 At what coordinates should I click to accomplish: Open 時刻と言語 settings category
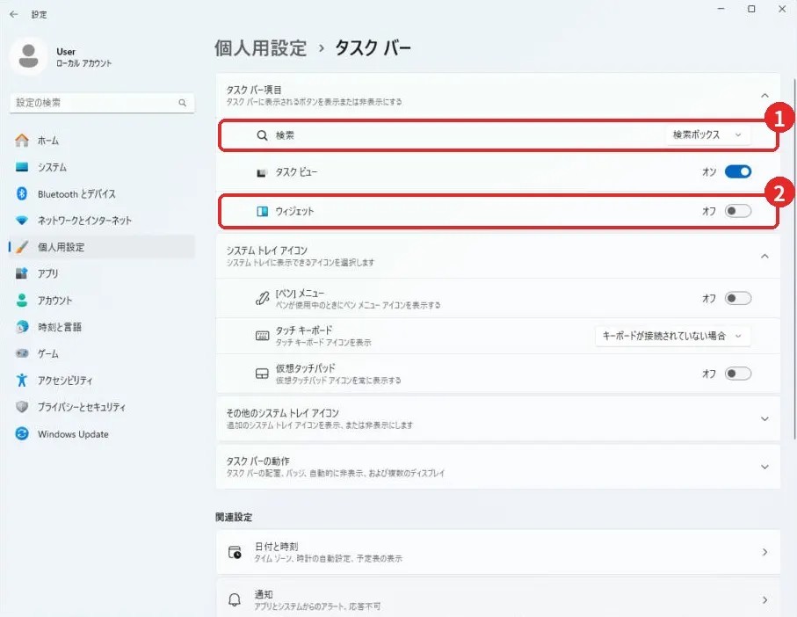pos(102,327)
